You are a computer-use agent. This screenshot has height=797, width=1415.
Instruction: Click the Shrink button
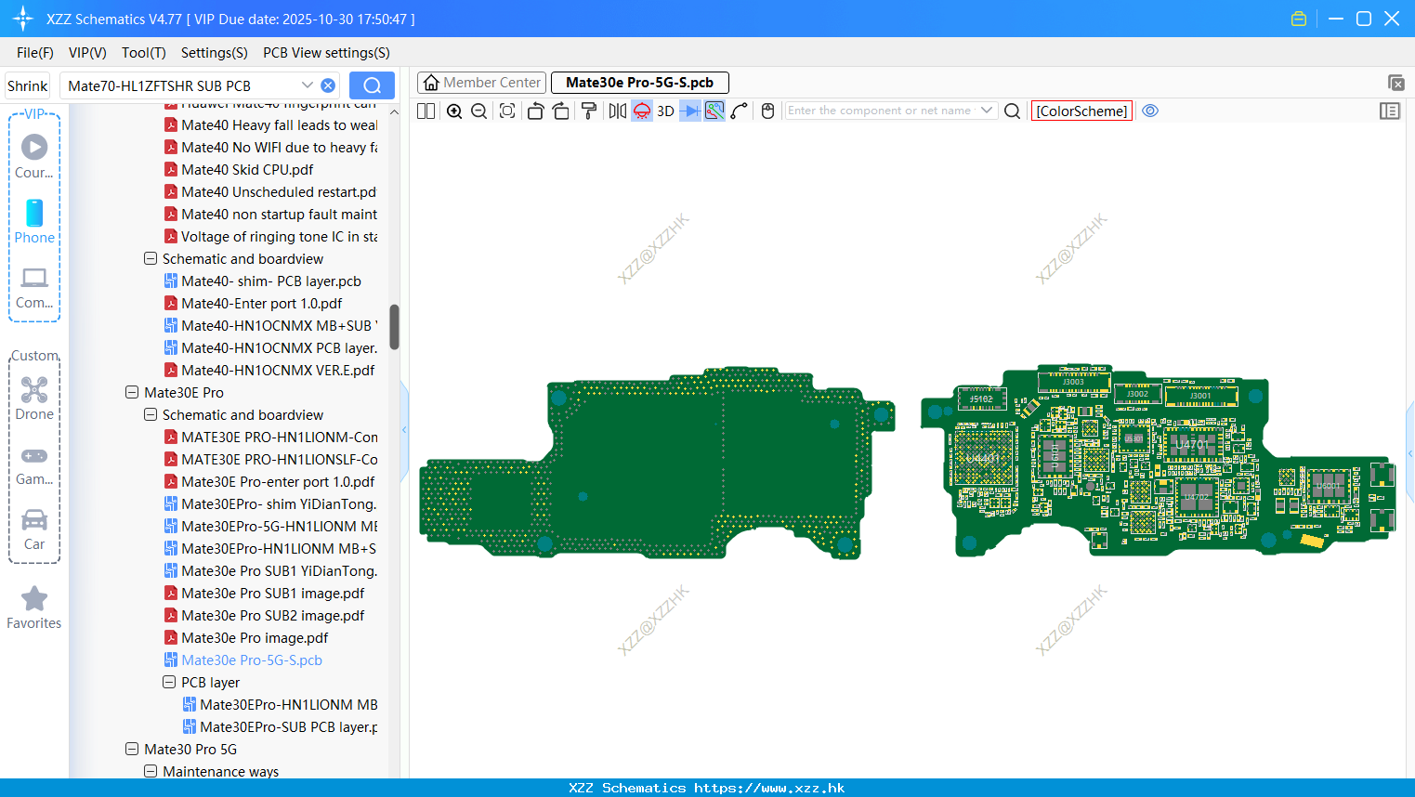(x=28, y=85)
